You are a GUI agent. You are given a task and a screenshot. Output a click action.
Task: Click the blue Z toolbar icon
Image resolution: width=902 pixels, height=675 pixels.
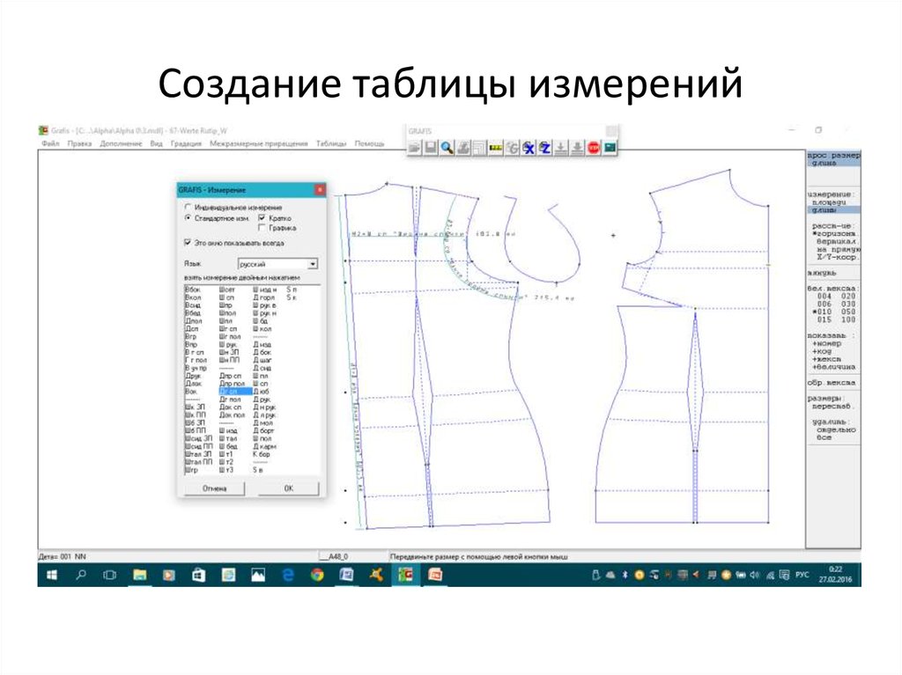point(543,145)
